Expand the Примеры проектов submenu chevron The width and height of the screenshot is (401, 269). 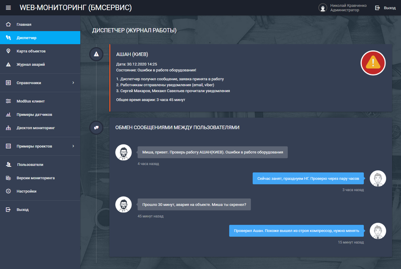tap(73, 146)
